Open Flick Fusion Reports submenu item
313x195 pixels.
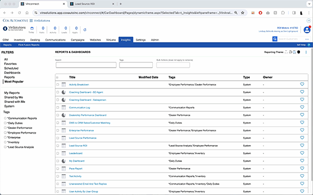coord(29,45)
